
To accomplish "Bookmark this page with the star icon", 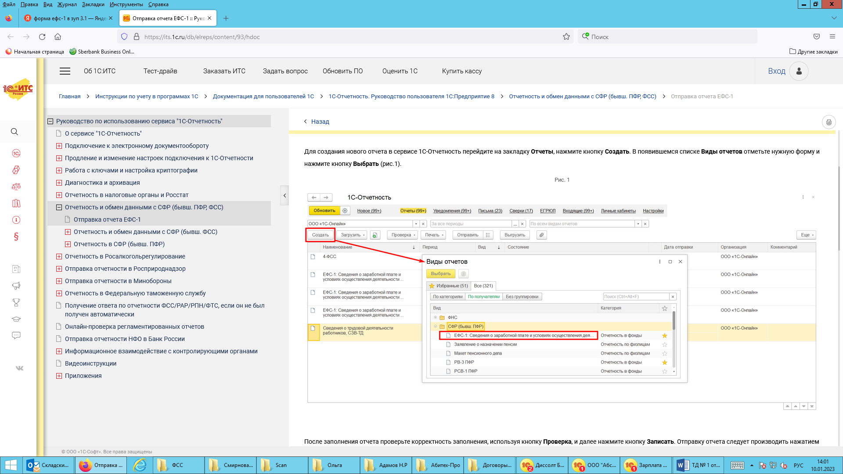I will pyautogui.click(x=566, y=37).
